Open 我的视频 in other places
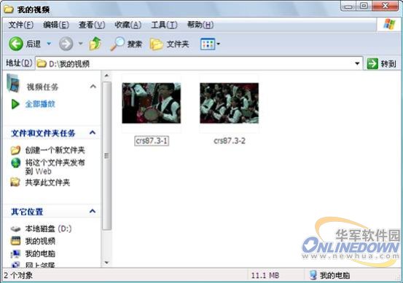Screen dimensions: 403x283 [x=40, y=241]
